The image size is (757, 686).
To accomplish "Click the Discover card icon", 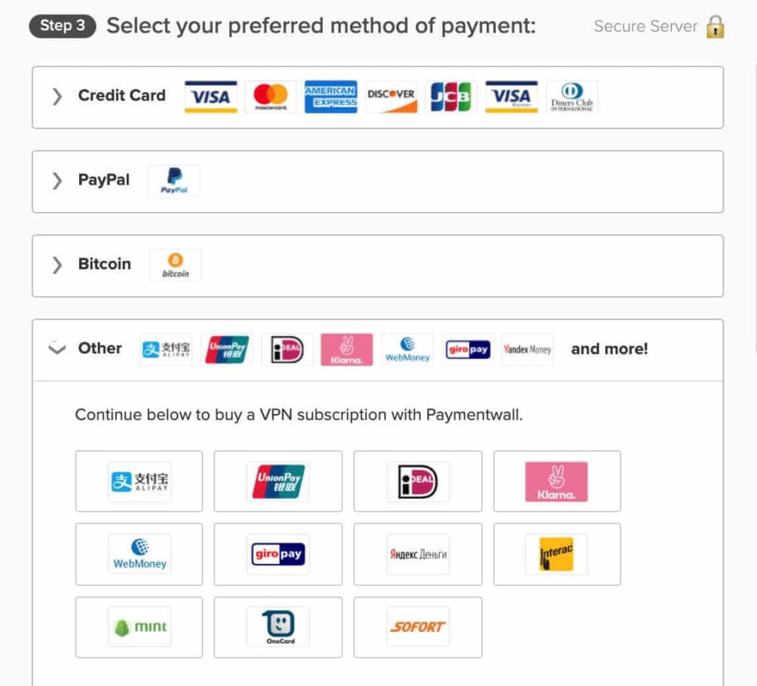I will click(391, 97).
